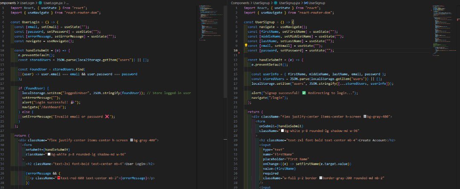Click line number 28 in UserLogin editor
Viewport: 460px width, 189px height.
[x=3, y=136]
